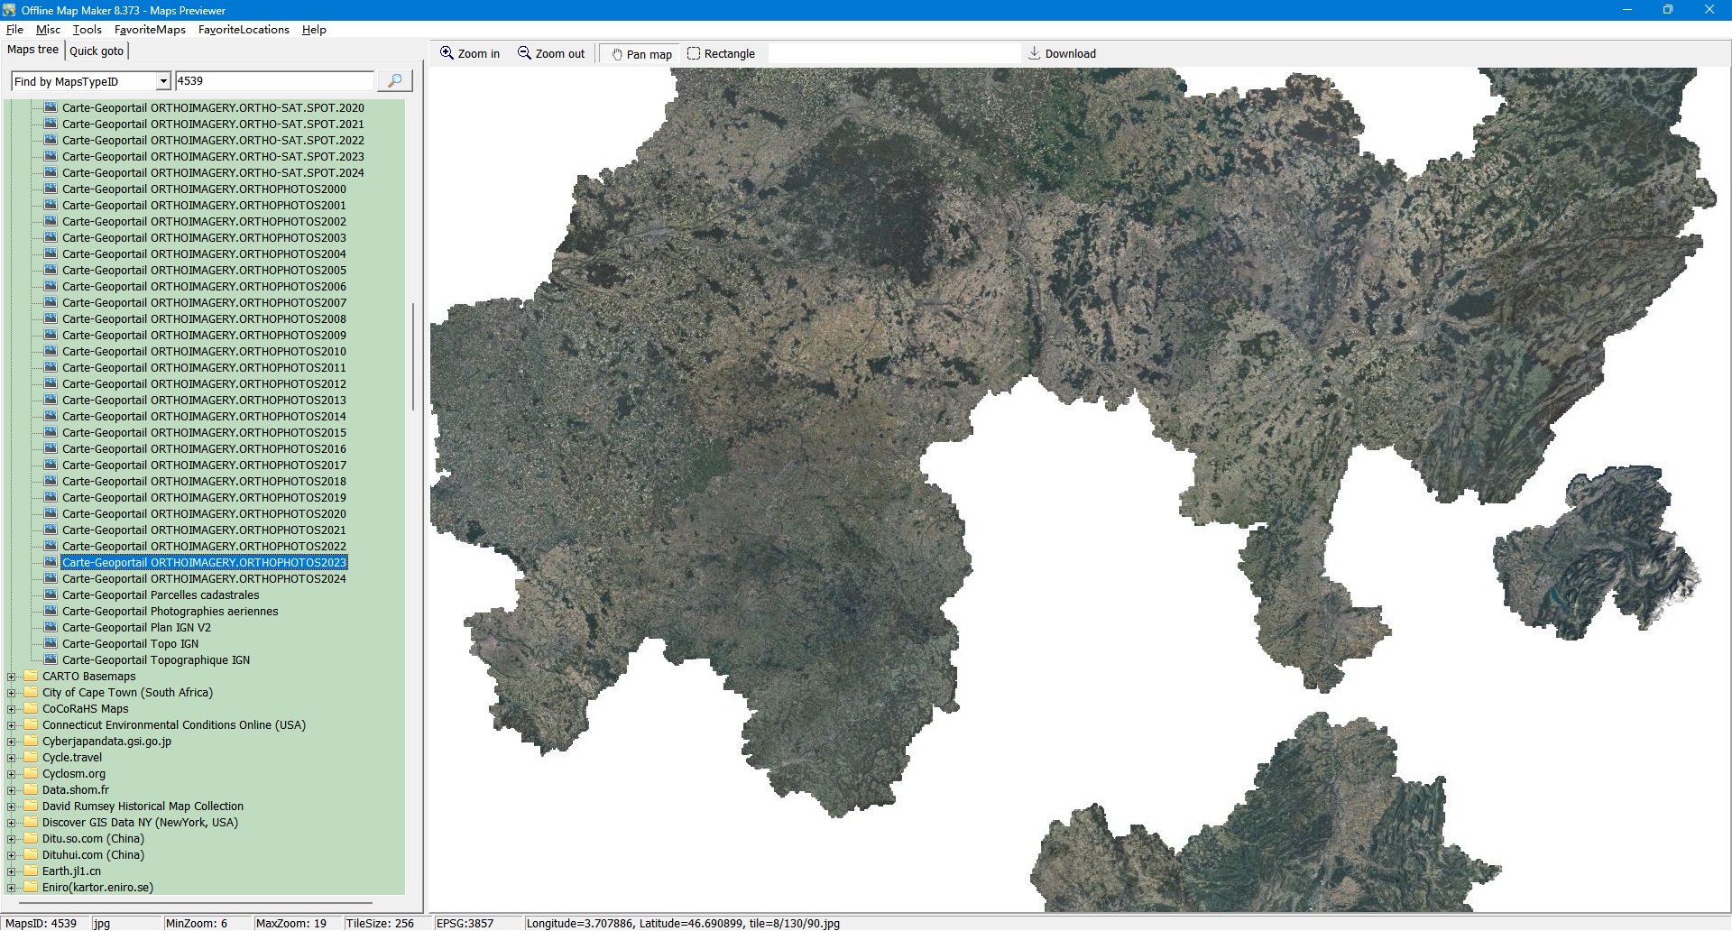Select Carte-Geoportail Plan IGN V2 map
Image resolution: width=1732 pixels, height=931 pixels.
point(136,627)
